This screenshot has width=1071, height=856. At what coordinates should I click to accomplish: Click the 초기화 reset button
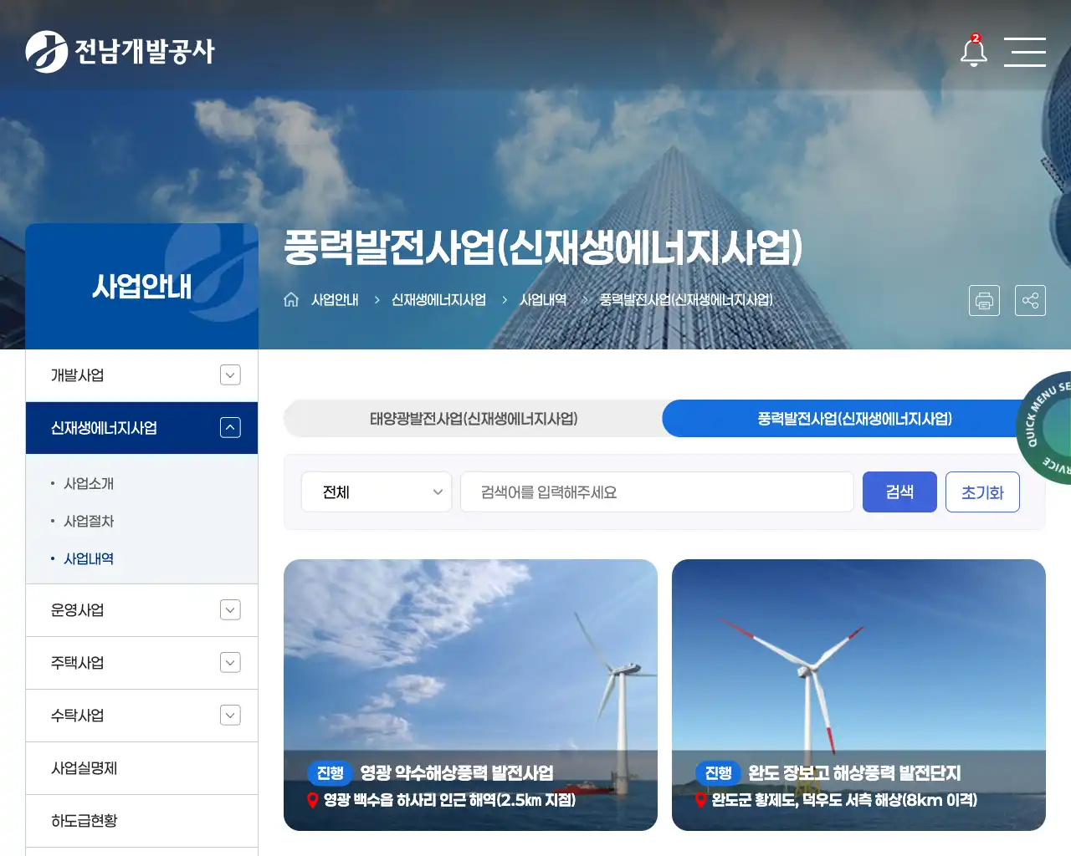click(x=982, y=492)
